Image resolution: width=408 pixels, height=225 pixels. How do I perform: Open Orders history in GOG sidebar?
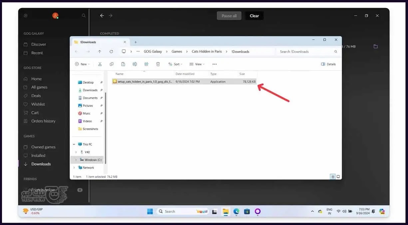[43, 121]
